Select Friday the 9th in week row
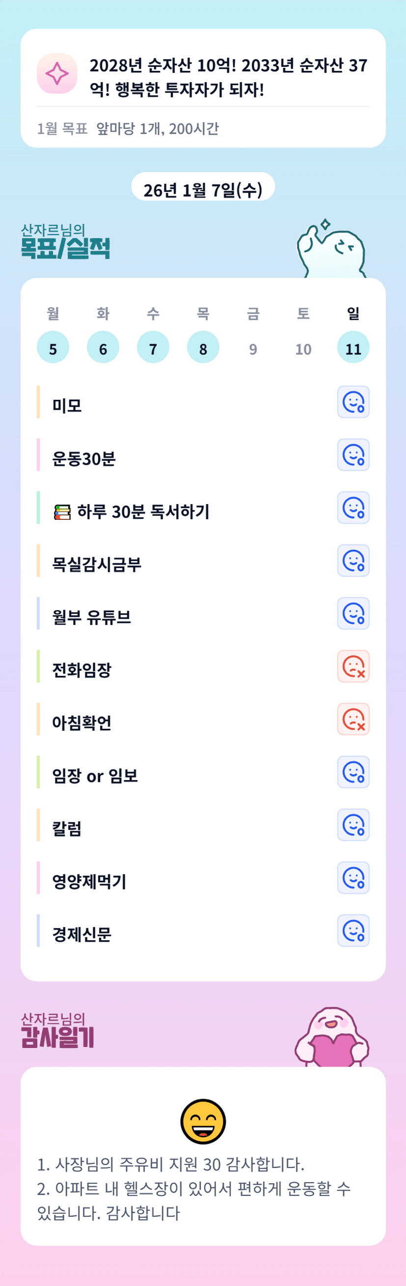This screenshot has height=1286, width=406. click(x=253, y=349)
